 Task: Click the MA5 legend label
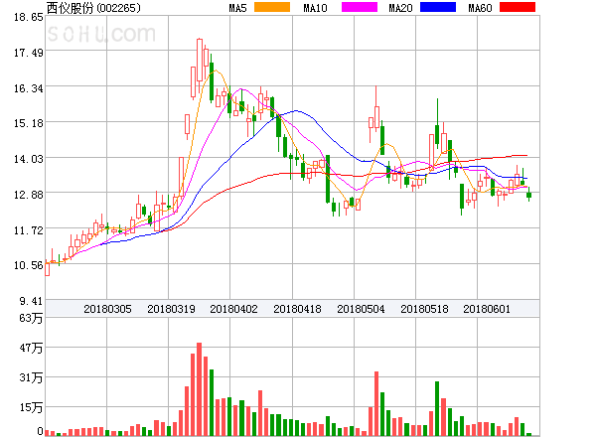(237, 8)
